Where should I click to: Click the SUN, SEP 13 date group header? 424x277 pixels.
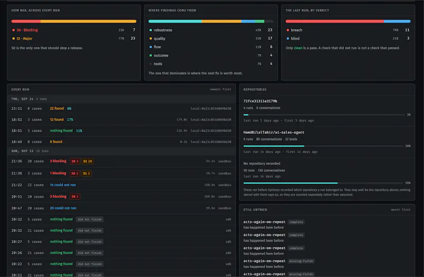(121, 151)
